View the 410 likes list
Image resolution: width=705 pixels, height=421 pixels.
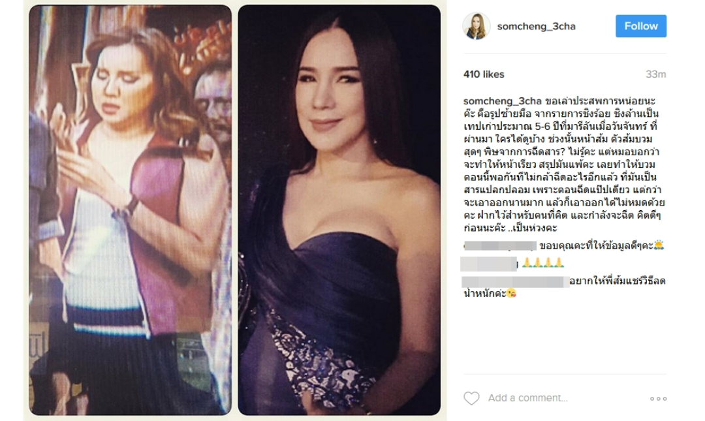pos(484,74)
